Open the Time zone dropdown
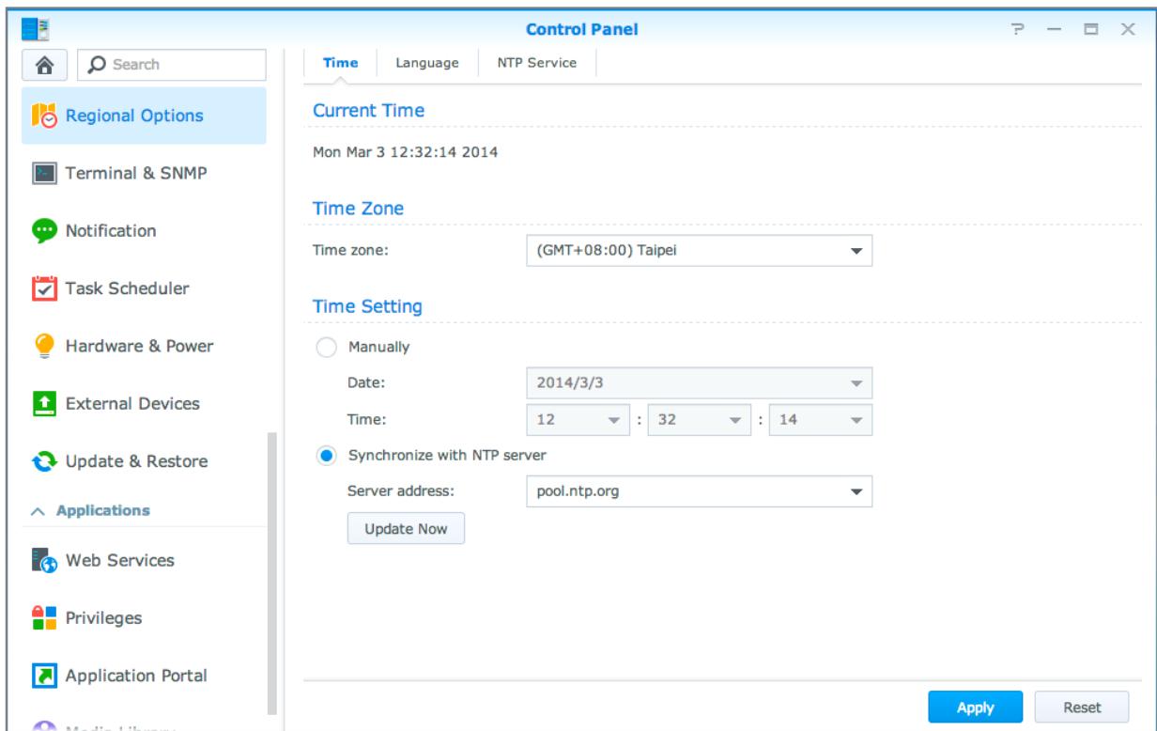The width and height of the screenshot is (1157, 731). [699, 251]
